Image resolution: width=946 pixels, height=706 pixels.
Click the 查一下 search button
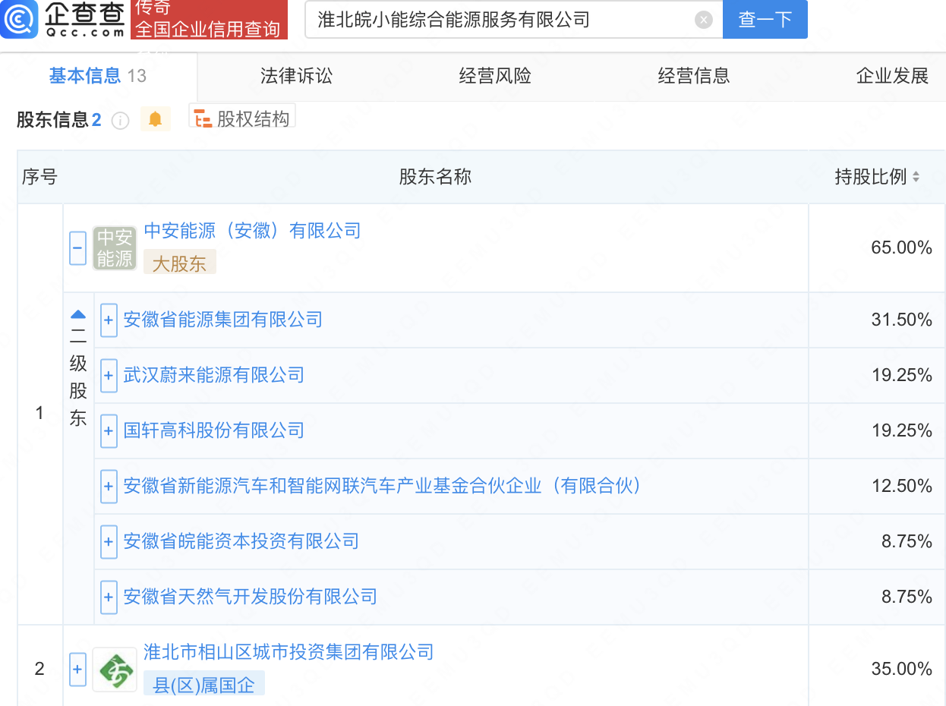tap(765, 20)
